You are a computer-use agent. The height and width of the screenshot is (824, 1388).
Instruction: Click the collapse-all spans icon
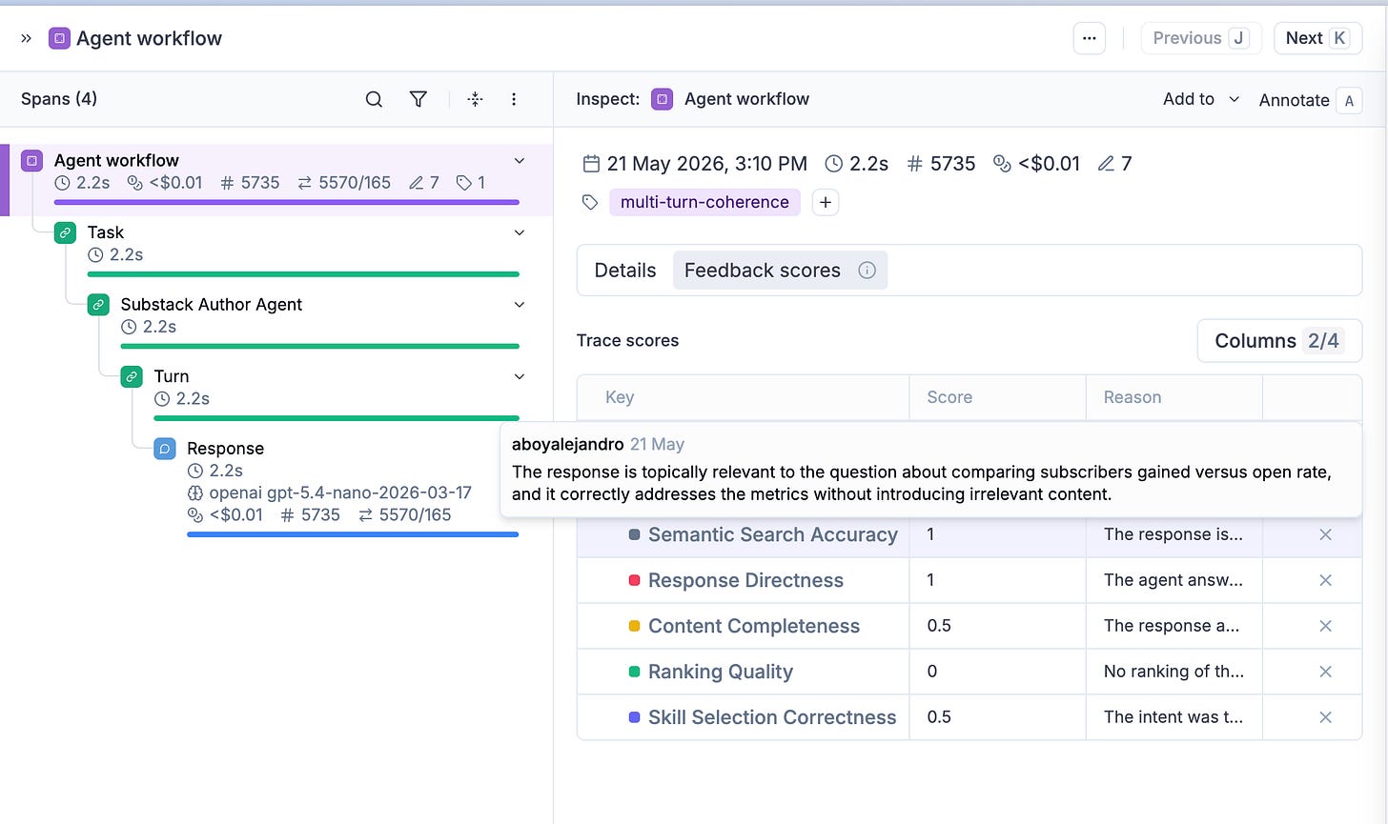[x=475, y=99]
